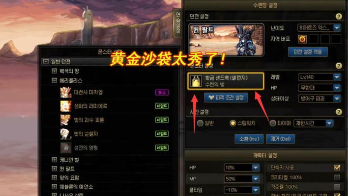Click the 소환 (Ins) summon button
Viewport: 348px width, 196px height.
click(249, 139)
